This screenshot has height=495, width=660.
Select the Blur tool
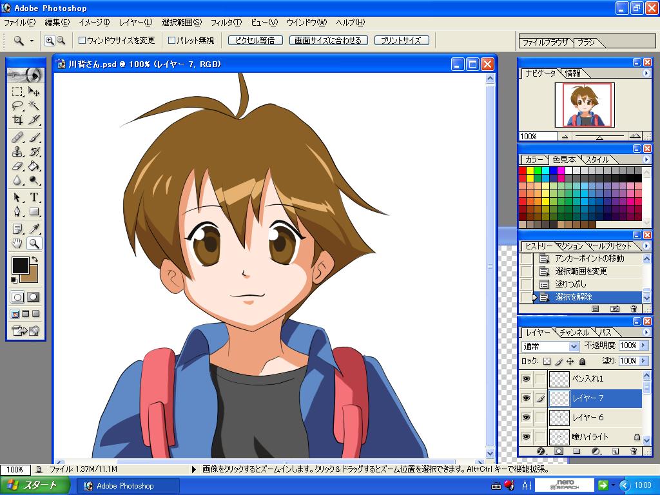[17, 180]
